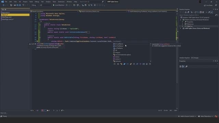Screen dimensions: 219x123
Task: Click the bookmark toolbar icon
Action: pyautogui.click(x=95, y=5)
